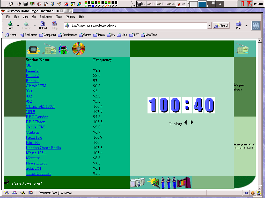Open the Bookmarks menu in menu bar
The image size is (265, 198).
click(x=46, y=17)
